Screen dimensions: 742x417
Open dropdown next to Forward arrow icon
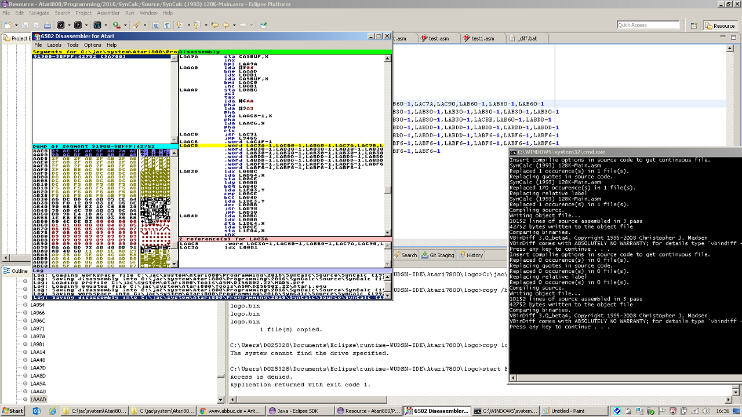252,25
